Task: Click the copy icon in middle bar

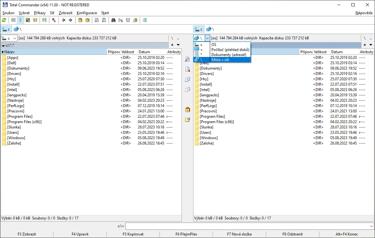Action: click(187, 79)
